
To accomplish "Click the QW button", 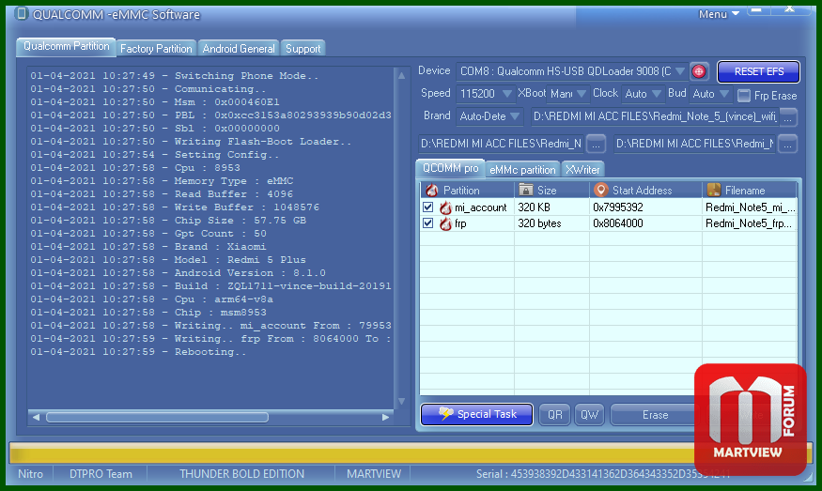I will pos(589,415).
